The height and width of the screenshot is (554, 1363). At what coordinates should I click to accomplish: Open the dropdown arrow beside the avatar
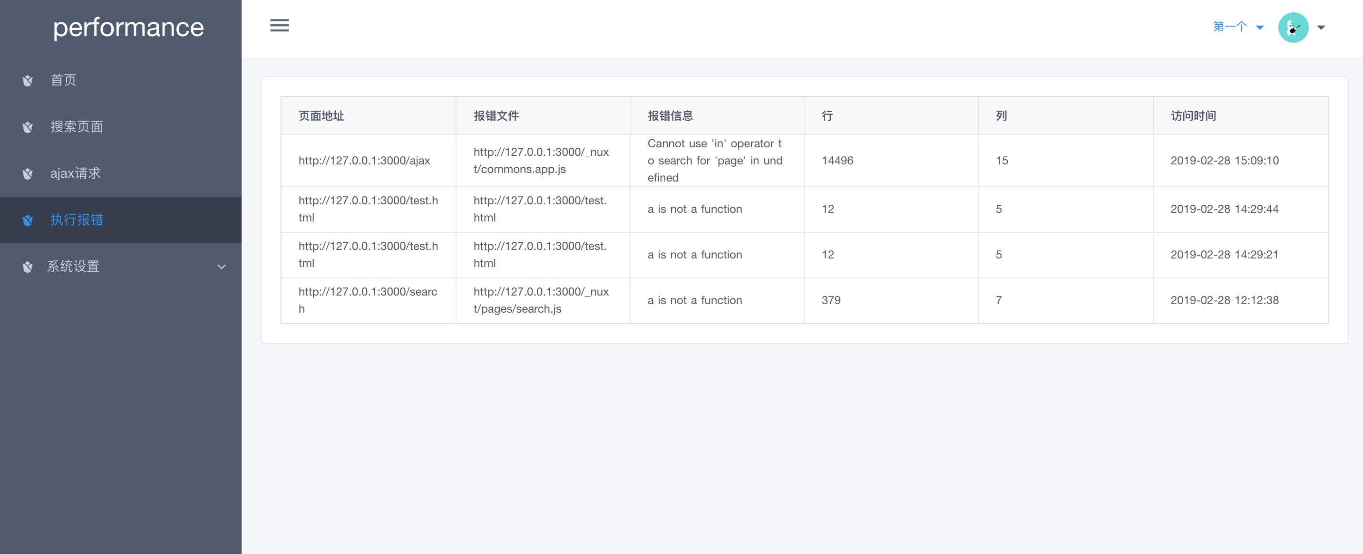(1321, 28)
